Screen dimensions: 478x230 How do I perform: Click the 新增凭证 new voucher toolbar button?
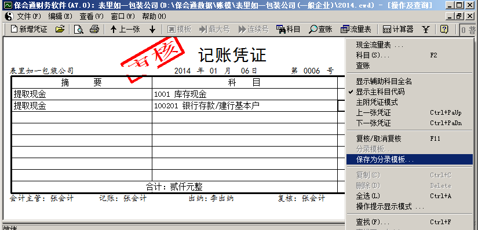pyautogui.click(x=29, y=29)
